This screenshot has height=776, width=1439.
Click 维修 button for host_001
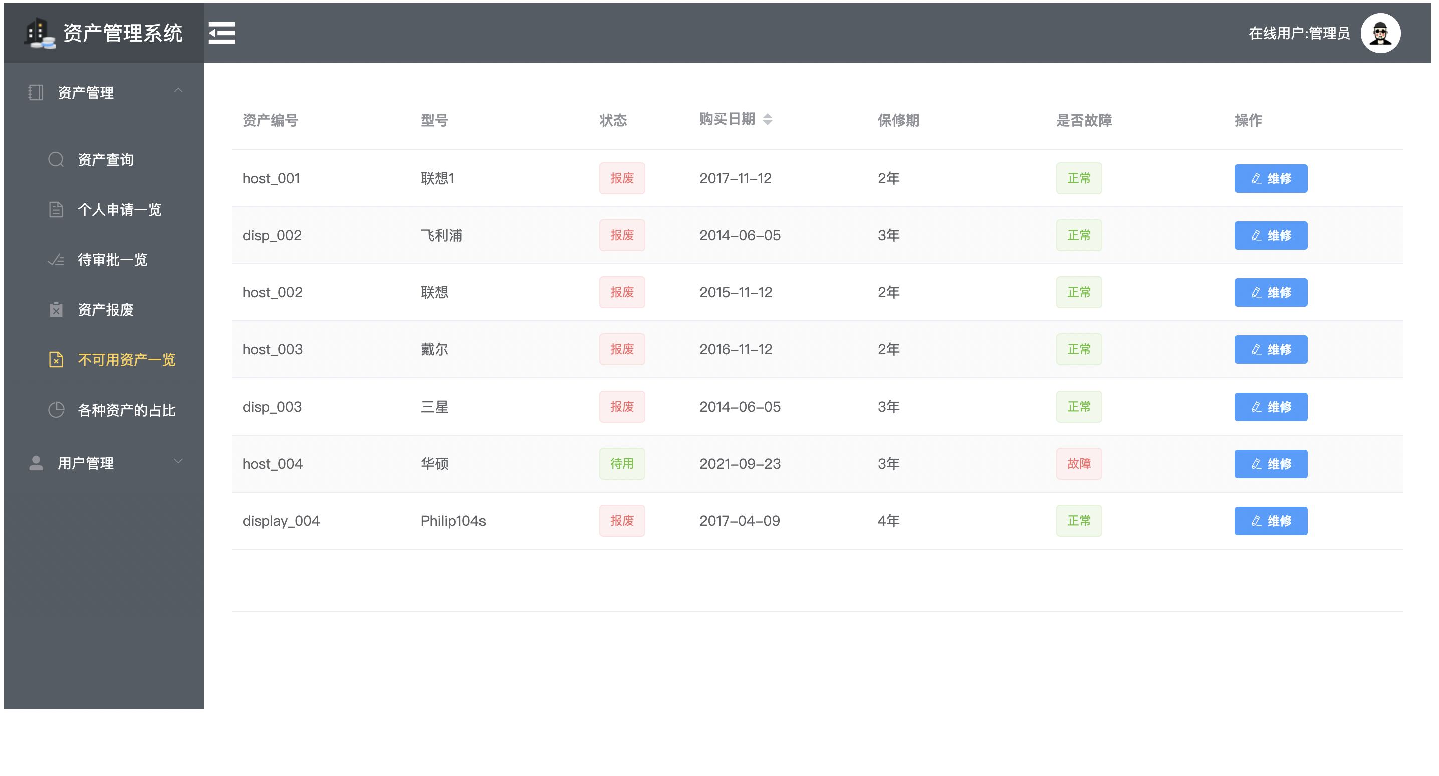pyautogui.click(x=1271, y=178)
